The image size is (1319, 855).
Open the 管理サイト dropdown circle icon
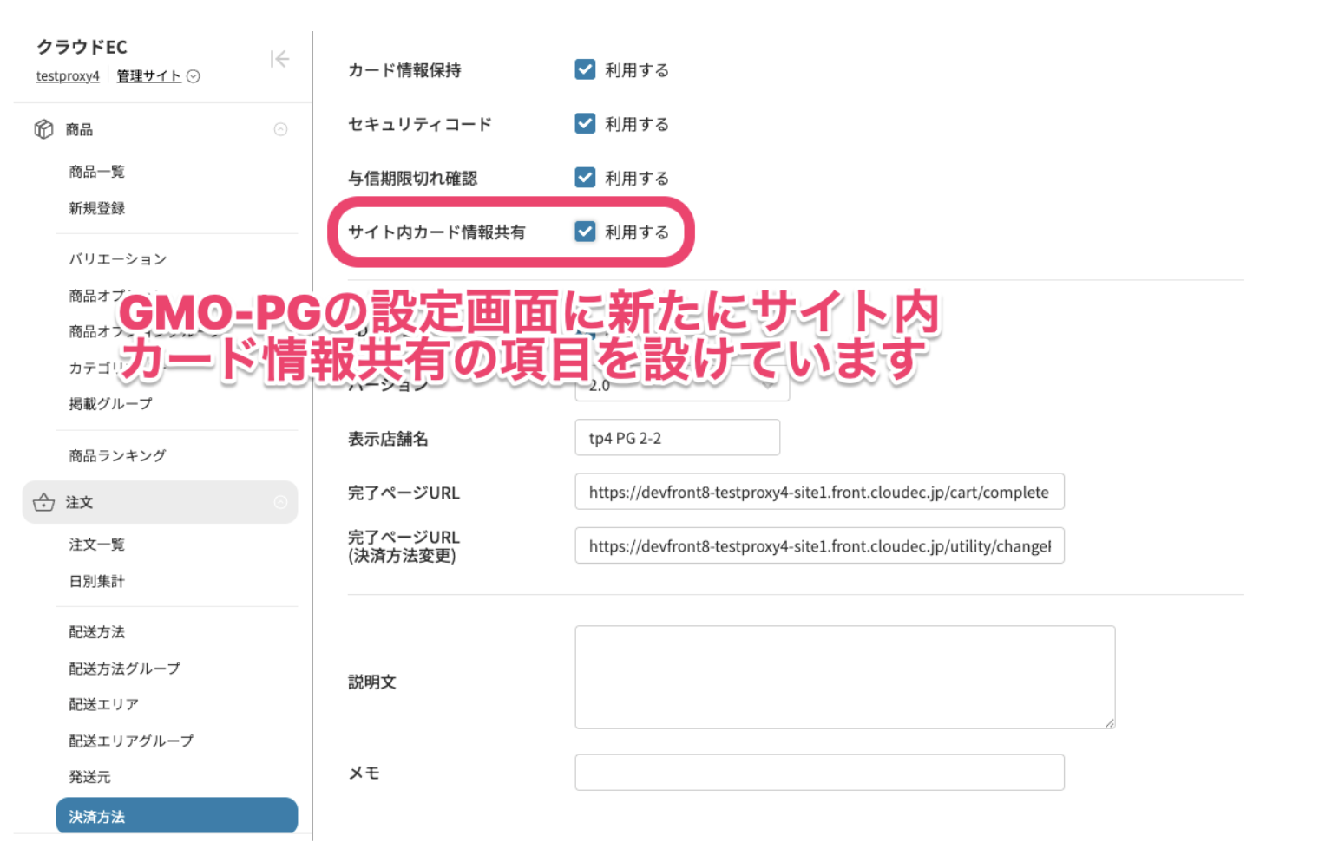point(194,76)
